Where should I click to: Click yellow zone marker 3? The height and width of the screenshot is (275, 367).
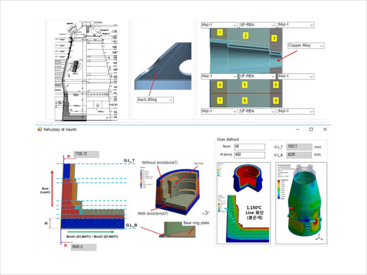tap(274, 38)
